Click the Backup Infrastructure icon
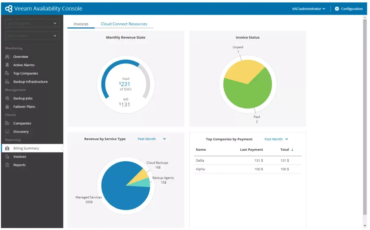Screen dimensions: 370x230 7,82
